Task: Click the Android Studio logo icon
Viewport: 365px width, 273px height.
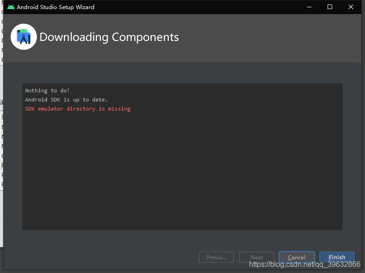Action: click(x=24, y=37)
